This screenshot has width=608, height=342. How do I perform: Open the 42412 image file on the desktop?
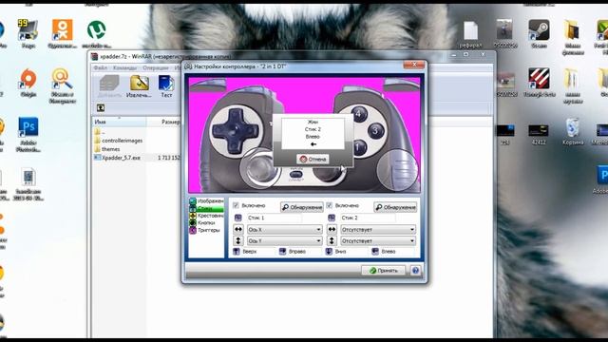click(x=539, y=134)
